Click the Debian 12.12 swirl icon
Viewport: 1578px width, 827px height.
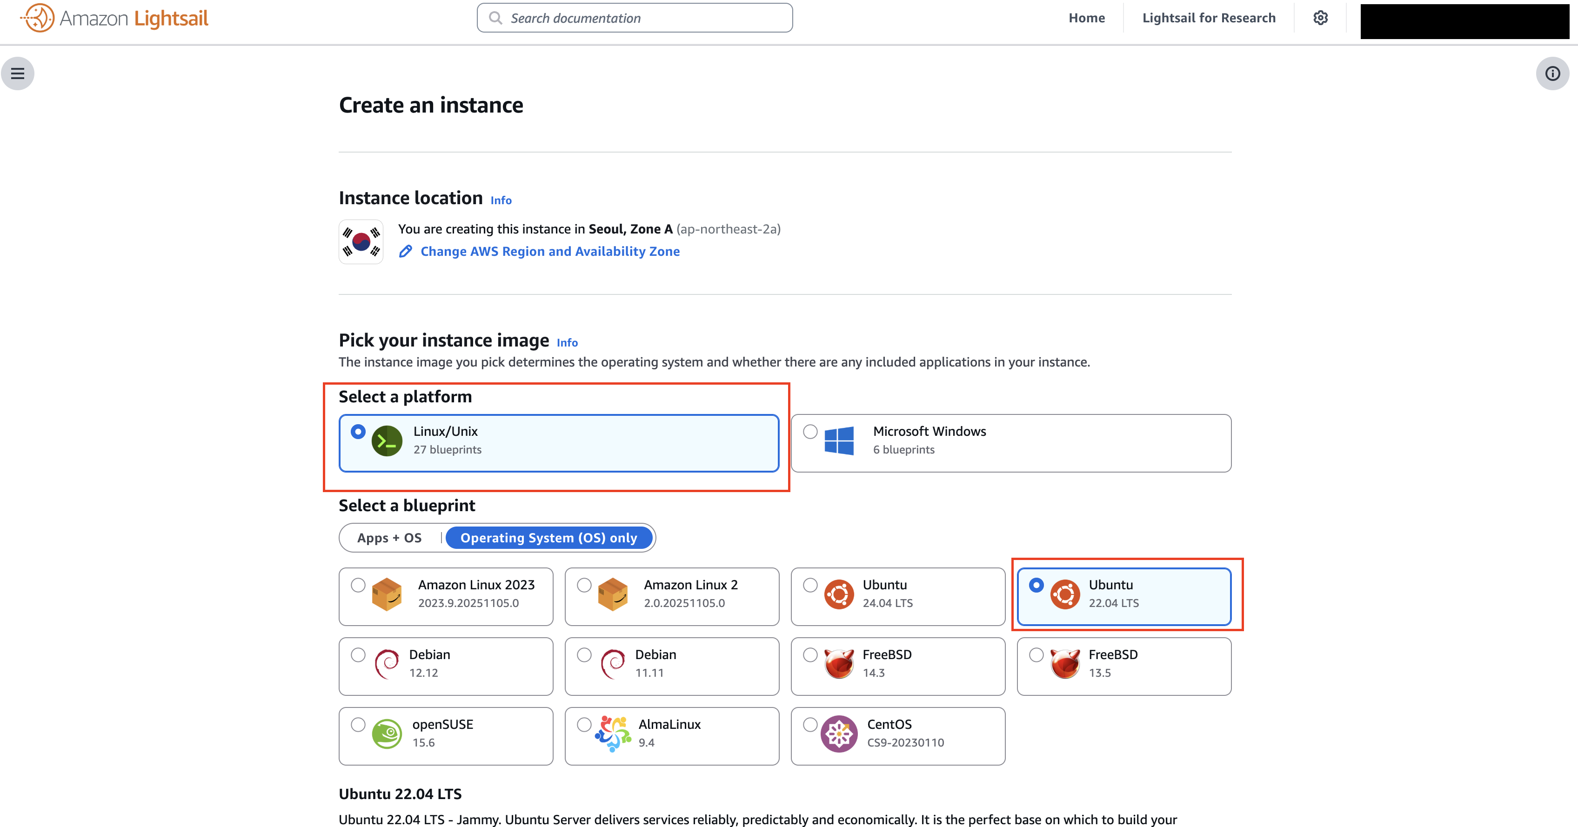click(x=387, y=664)
